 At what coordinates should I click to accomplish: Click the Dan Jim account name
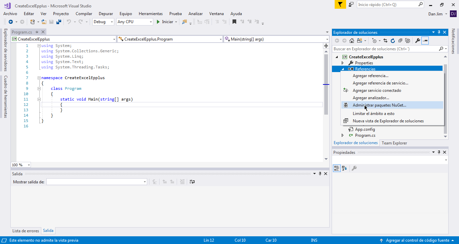point(435,14)
